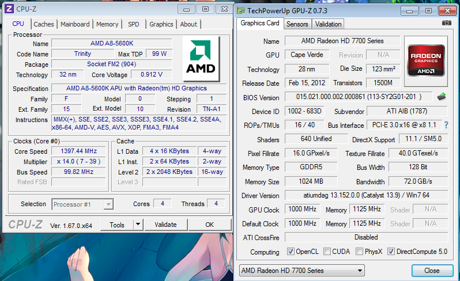Click the CPU-Z title bar app icon
This screenshot has height=281, width=460.
9,9
